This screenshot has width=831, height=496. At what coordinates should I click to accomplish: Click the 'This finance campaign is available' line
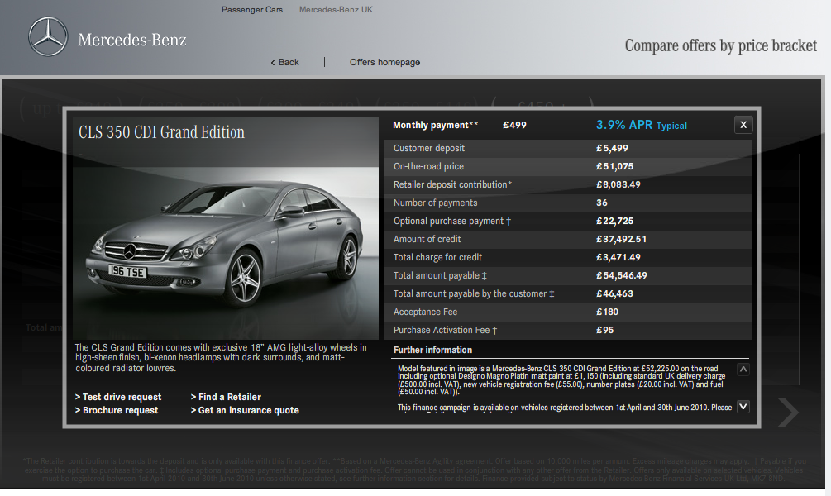(565, 408)
